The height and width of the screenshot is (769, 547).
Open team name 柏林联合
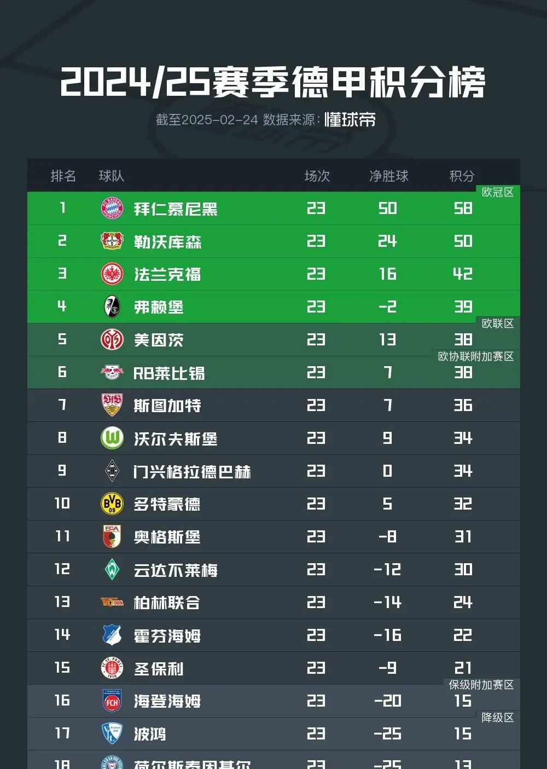coord(167,603)
